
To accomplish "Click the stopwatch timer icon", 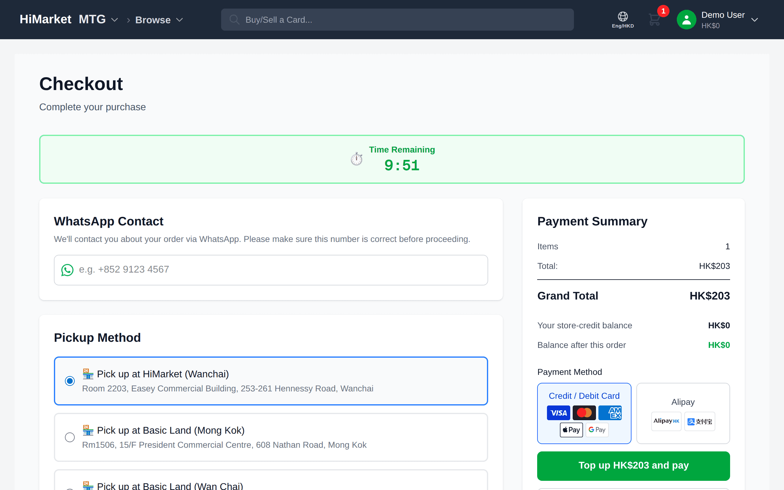I will pyautogui.click(x=356, y=159).
